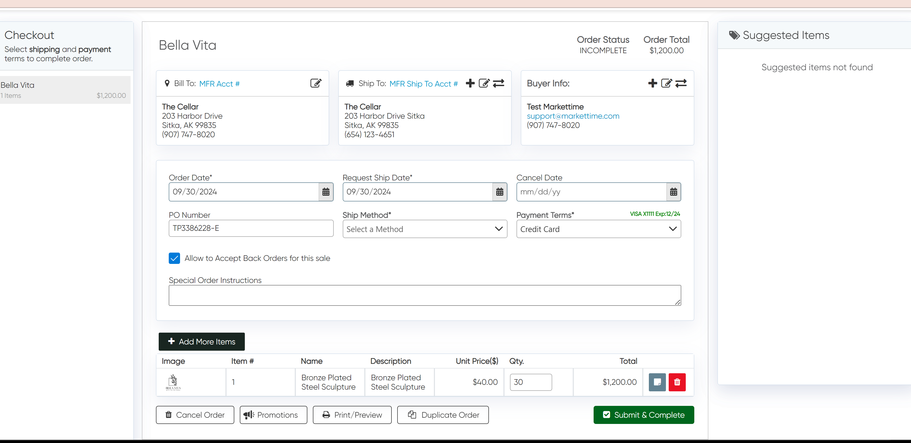The width and height of the screenshot is (911, 443).
Task: Toggle Allow to Accept Back Orders checkbox
Action: tap(174, 258)
